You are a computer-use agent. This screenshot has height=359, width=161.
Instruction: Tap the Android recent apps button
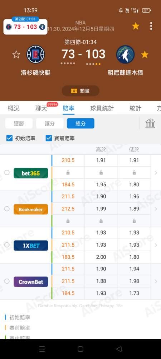click(x=42, y=349)
